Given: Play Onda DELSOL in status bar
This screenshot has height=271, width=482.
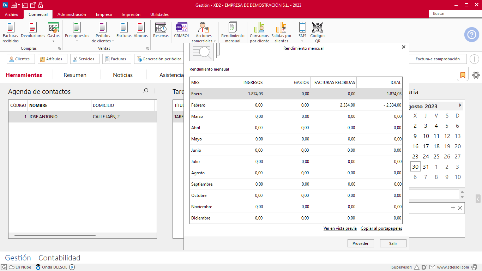Looking at the screenshot, I should click(72, 267).
